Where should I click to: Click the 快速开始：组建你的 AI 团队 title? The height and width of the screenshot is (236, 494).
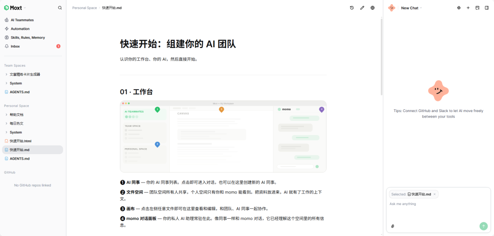[x=177, y=44]
